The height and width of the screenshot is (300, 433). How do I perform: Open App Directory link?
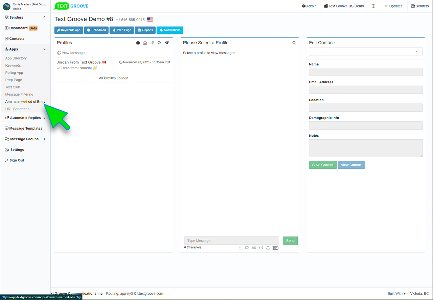pyautogui.click(x=16, y=58)
